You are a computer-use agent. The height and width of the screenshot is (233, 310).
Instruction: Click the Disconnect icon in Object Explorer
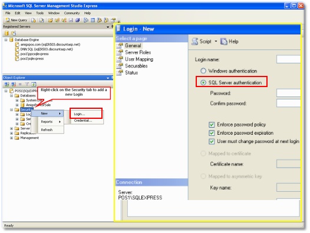(x=14, y=84)
